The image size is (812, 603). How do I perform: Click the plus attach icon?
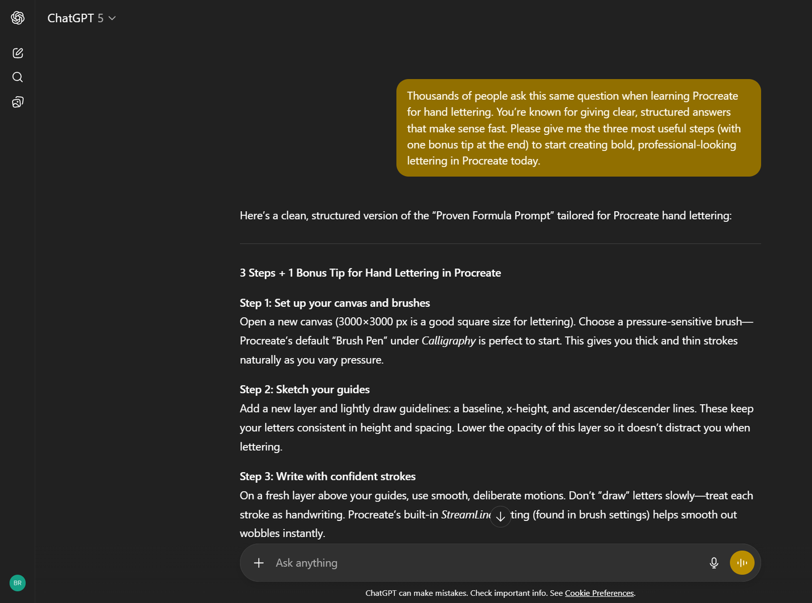point(259,563)
